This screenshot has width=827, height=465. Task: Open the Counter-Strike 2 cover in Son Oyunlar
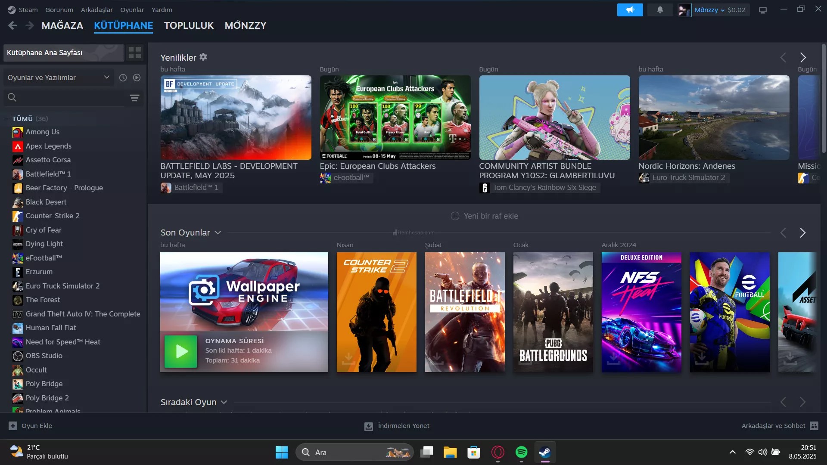376,312
